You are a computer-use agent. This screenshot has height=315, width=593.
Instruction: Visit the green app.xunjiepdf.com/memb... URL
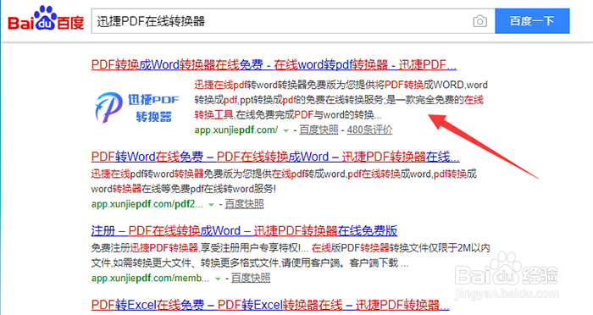tap(150, 279)
